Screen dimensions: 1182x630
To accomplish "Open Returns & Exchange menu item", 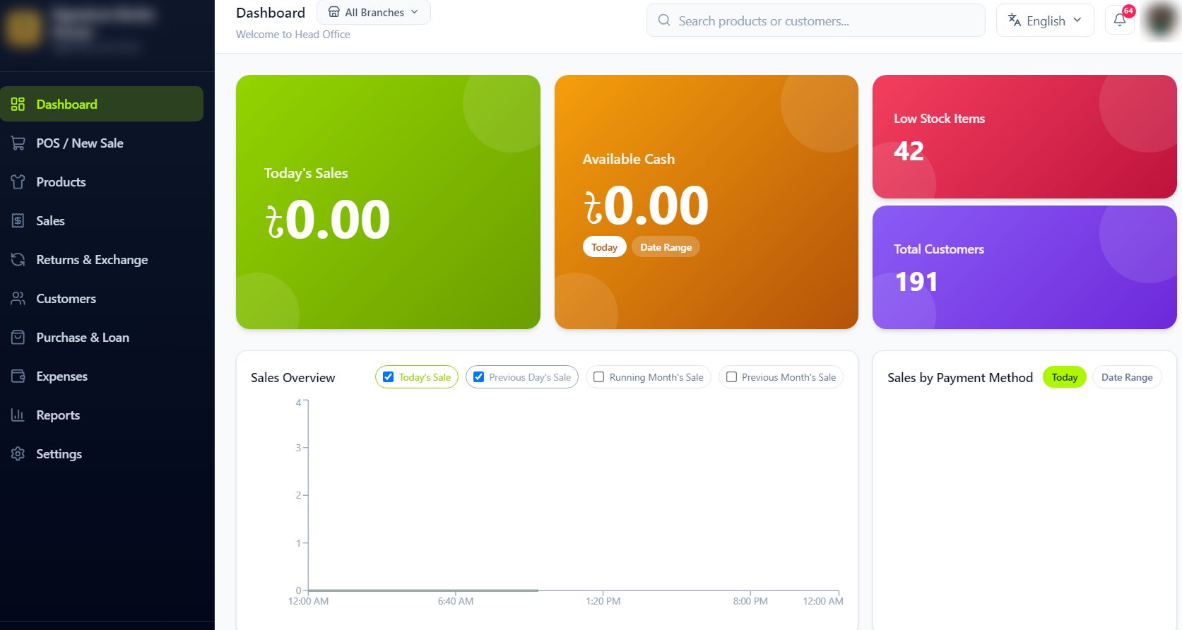I will (x=102, y=260).
